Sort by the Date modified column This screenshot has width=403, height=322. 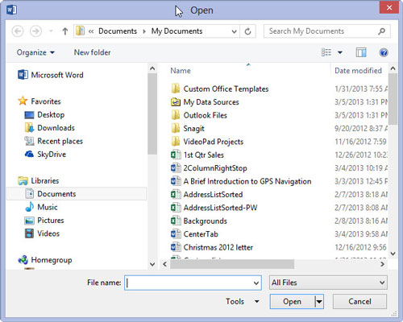point(358,71)
